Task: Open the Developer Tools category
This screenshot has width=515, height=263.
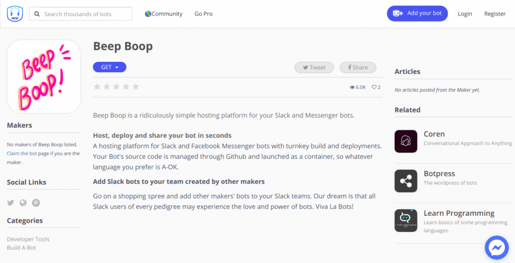Action: (x=28, y=239)
